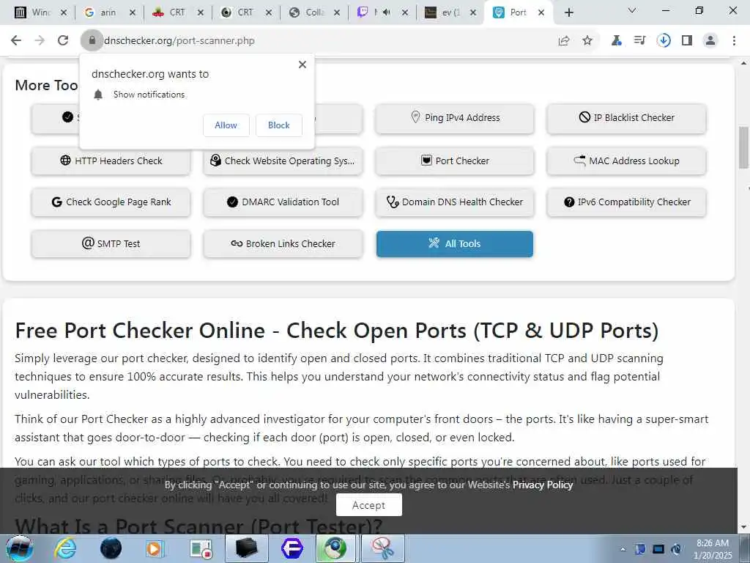Screen dimensions: 750x563
Task: Open the dark blue sphere taskbar app
Action: (x=111, y=548)
